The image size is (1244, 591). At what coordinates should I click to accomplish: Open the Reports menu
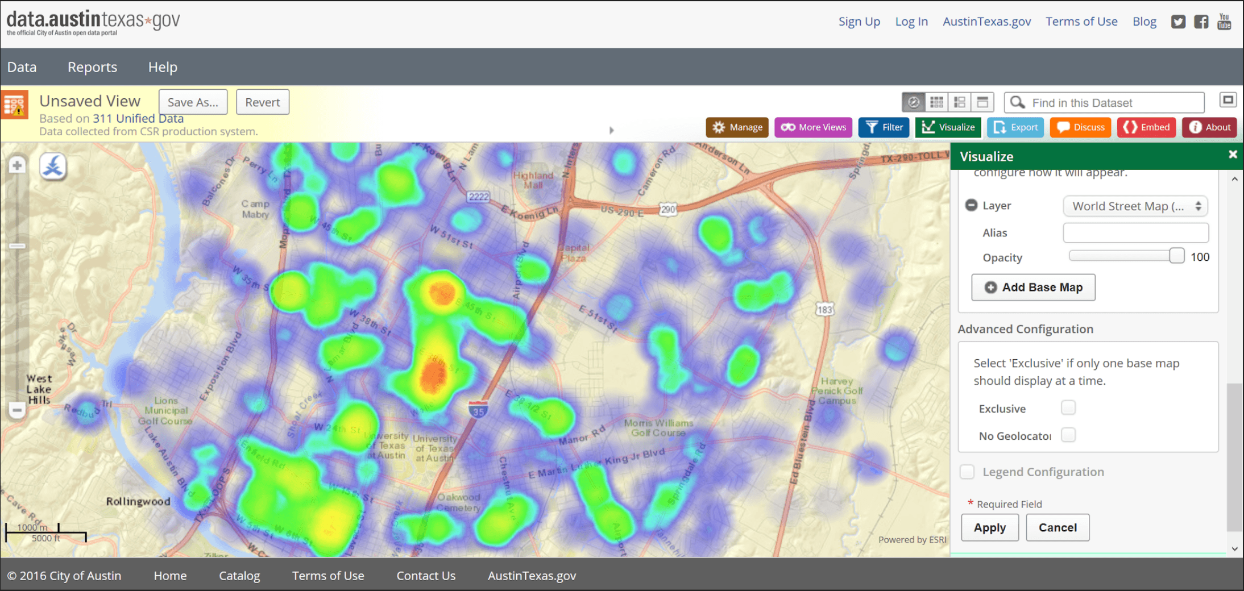(x=92, y=67)
